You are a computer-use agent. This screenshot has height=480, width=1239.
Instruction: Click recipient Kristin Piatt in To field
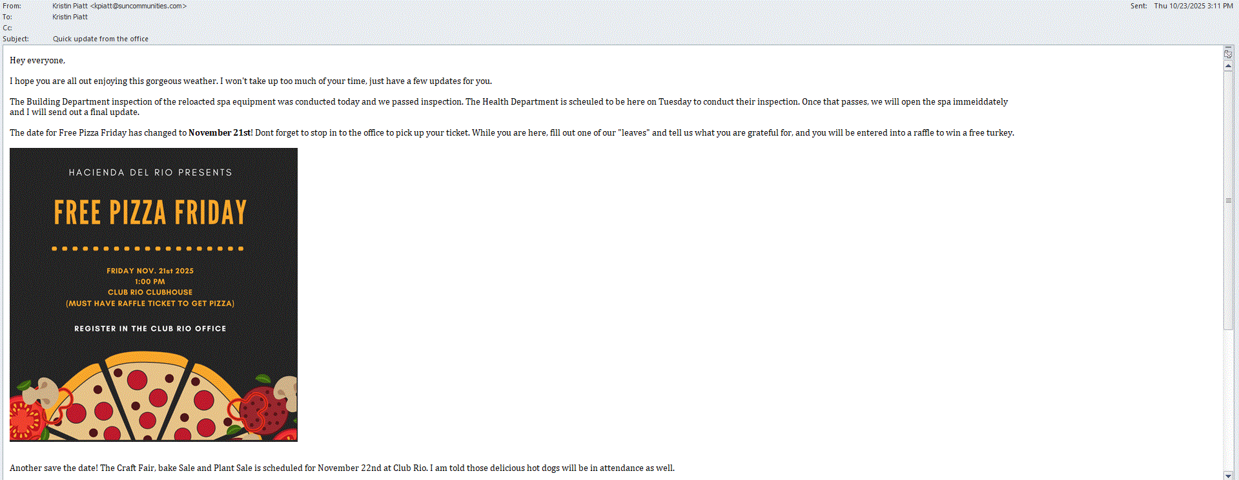click(x=70, y=17)
